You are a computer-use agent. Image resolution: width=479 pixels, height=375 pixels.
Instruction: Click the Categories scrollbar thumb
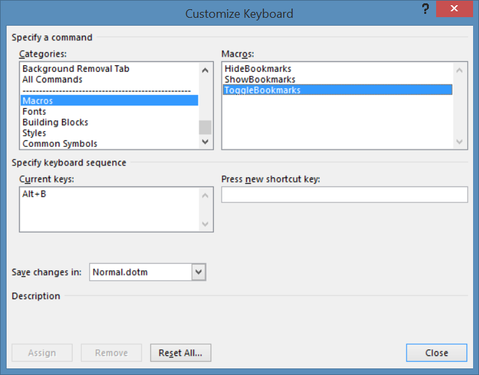(205, 127)
